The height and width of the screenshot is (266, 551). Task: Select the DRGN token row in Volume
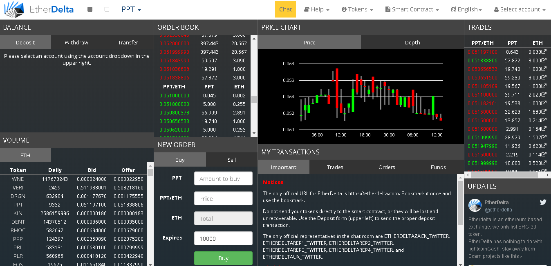pyautogui.click(x=73, y=196)
